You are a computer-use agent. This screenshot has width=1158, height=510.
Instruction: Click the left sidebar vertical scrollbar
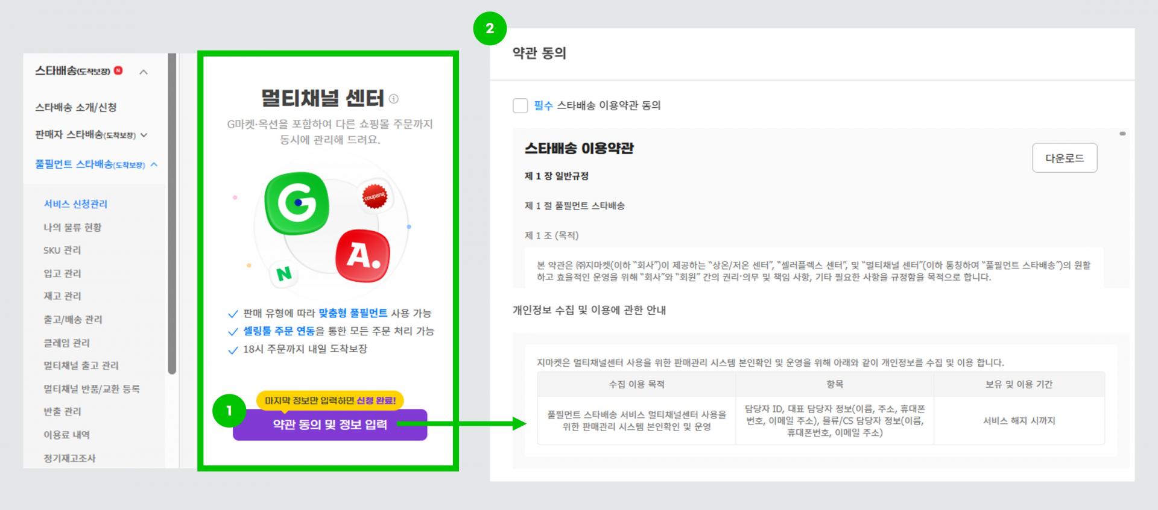point(172,214)
